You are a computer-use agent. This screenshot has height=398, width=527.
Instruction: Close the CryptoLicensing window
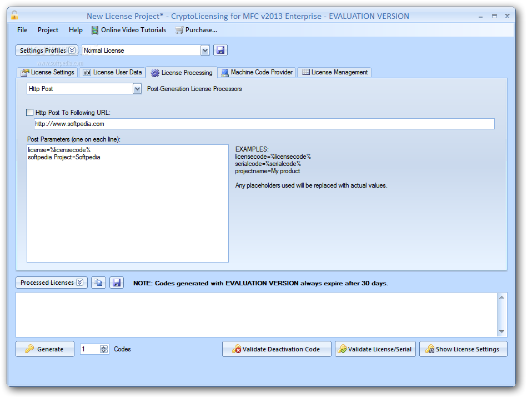(x=507, y=16)
